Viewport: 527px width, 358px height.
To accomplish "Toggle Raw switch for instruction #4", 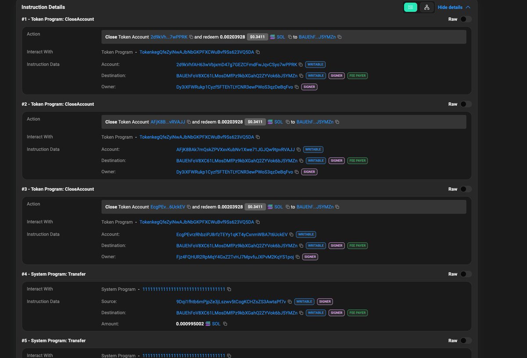I will pyautogui.click(x=466, y=274).
